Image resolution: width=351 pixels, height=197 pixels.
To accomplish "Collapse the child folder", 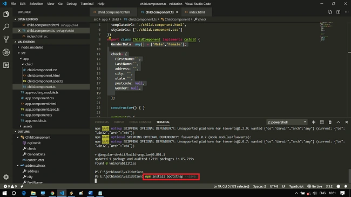I will (x=23, y=64).
